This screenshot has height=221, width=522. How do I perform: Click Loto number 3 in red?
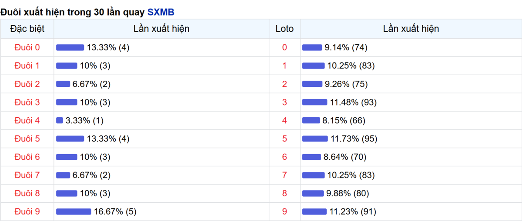pyautogui.click(x=284, y=102)
